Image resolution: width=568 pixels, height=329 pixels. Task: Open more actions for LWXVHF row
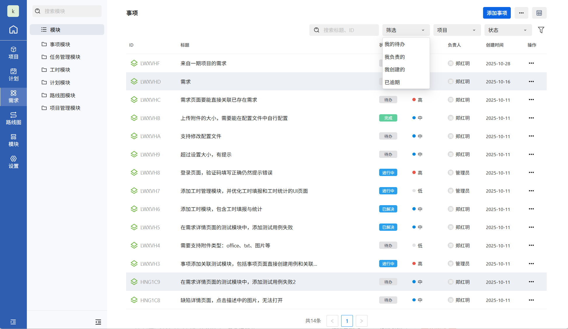[x=531, y=63]
